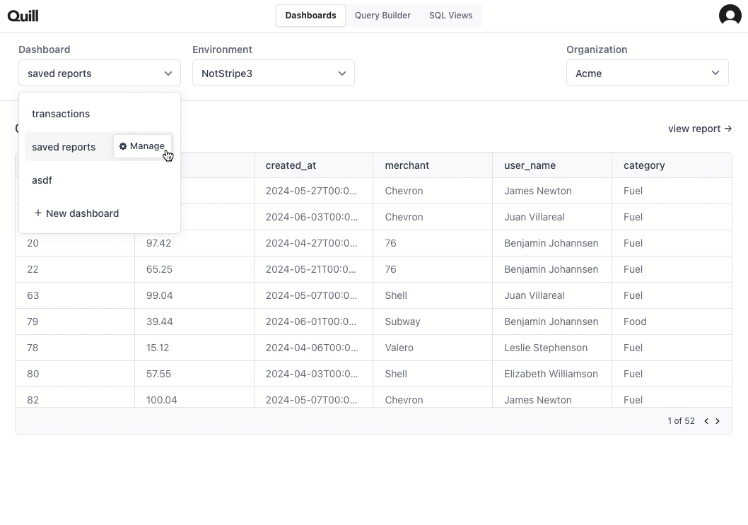748x525 pixels.
Task: Click the 2024-06-03 date cell
Action: coord(313,217)
